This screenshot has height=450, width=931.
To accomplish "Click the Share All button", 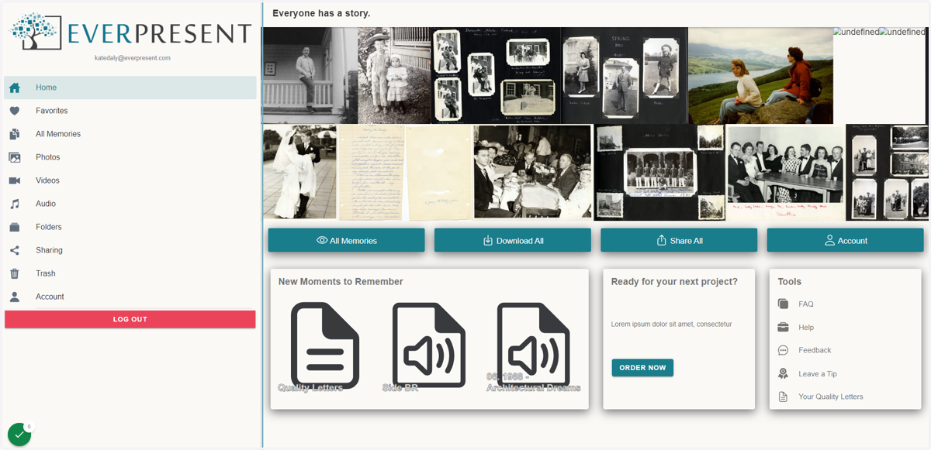I will pos(679,240).
